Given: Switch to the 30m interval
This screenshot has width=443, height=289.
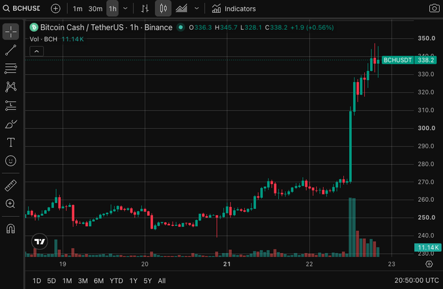Looking at the screenshot, I should tap(95, 8).
